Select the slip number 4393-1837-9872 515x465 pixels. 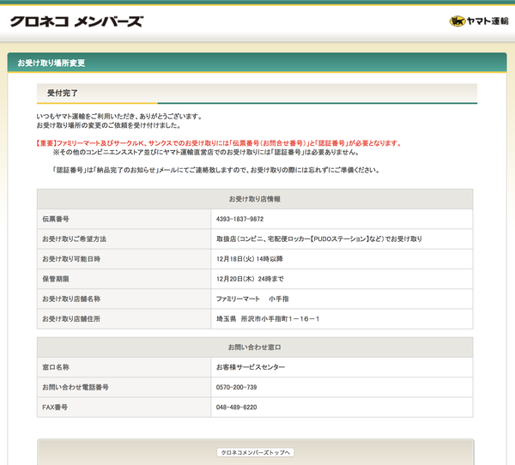click(x=239, y=219)
